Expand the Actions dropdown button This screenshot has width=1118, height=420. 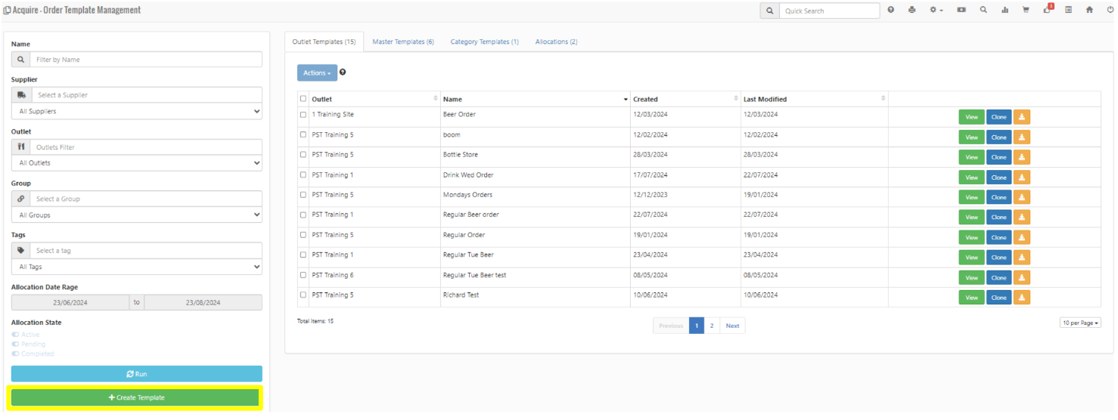317,73
